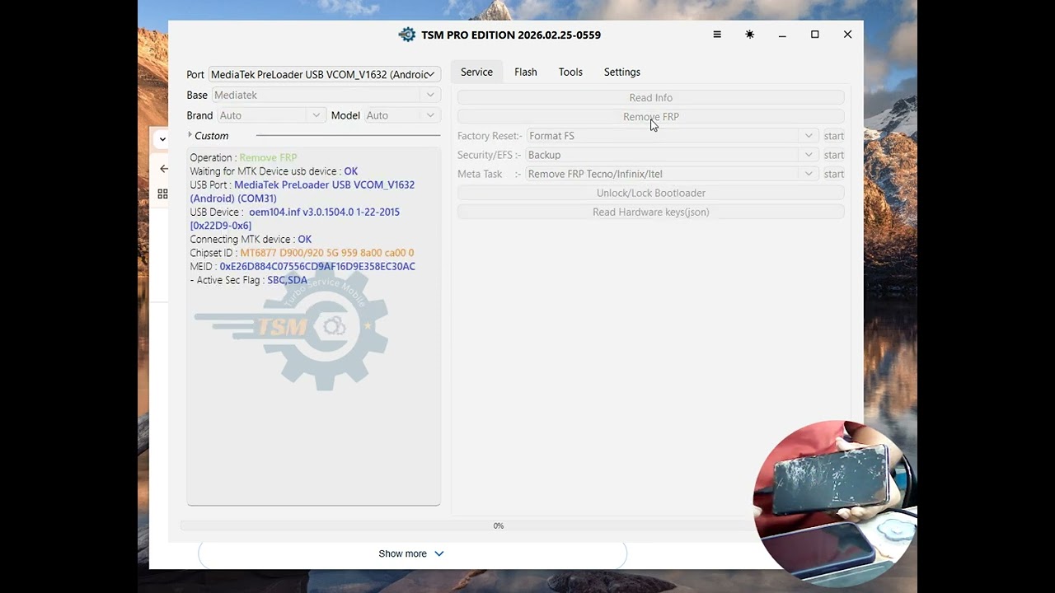Expand the Show more chevron in background window
This screenshot has height=593, width=1055.
[439, 553]
